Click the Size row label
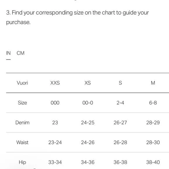 pos(22,103)
